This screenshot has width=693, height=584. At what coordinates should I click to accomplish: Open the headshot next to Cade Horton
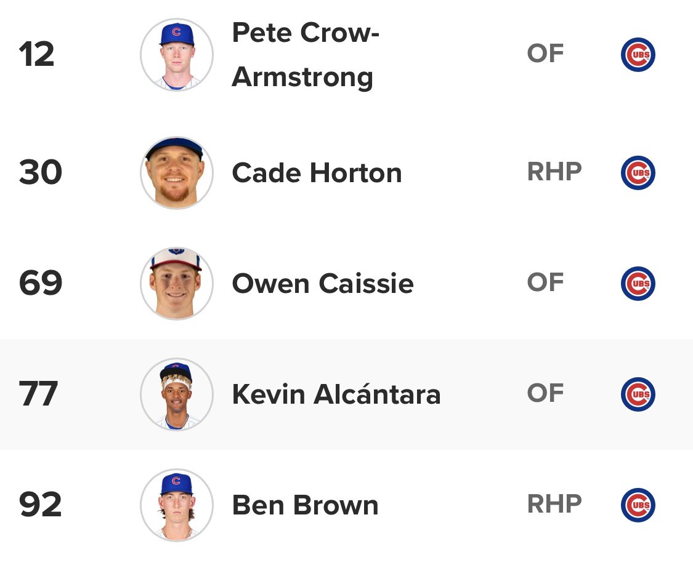click(x=177, y=173)
